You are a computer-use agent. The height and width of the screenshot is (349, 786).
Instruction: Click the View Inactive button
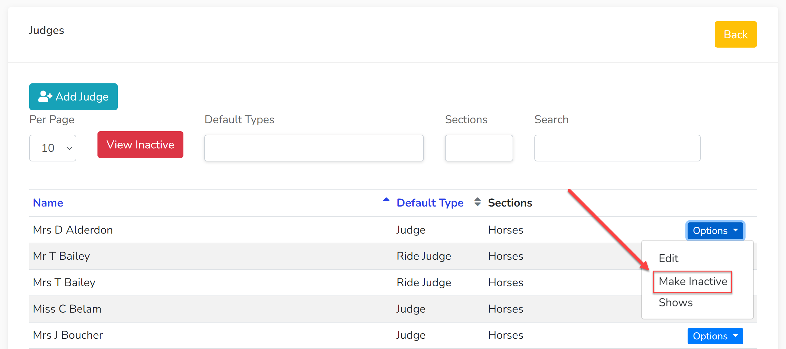140,145
